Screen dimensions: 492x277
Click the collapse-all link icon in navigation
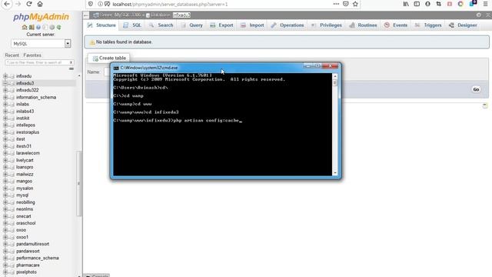click(x=71, y=68)
